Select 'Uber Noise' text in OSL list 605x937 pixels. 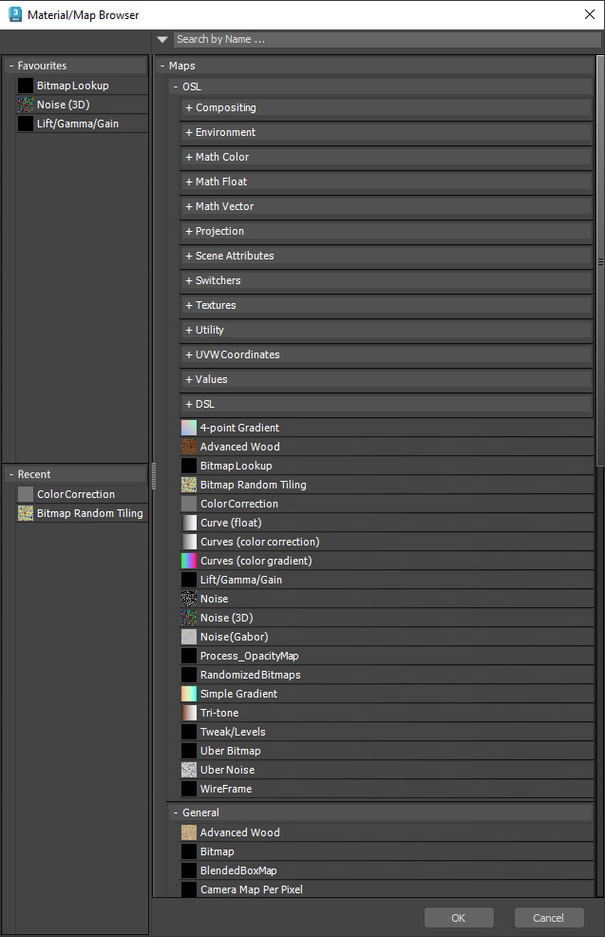click(x=228, y=771)
